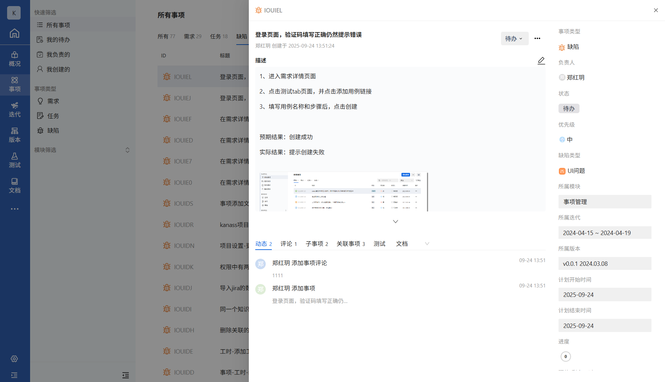Switch to the 子事项 tab

(x=316, y=244)
